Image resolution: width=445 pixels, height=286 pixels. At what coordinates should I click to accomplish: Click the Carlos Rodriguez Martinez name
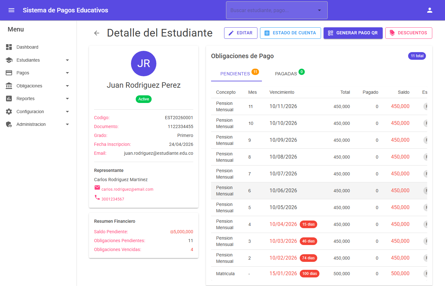pyautogui.click(x=121, y=180)
